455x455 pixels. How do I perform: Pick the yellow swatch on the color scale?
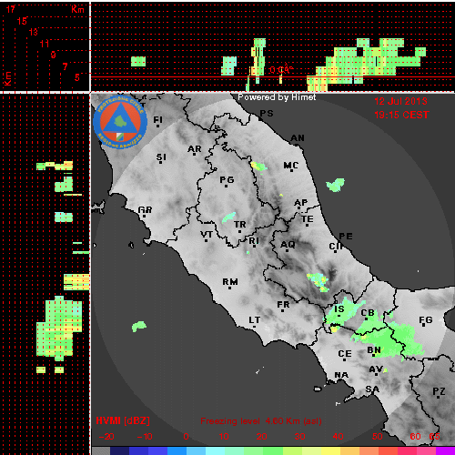330,450
